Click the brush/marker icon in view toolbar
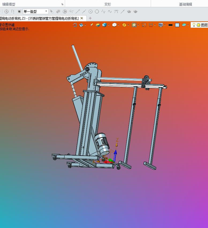 92,25
